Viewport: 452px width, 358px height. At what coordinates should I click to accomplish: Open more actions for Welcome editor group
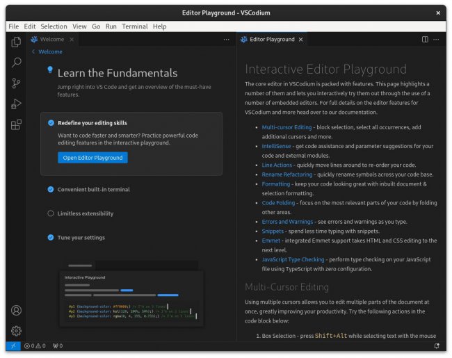(x=227, y=40)
